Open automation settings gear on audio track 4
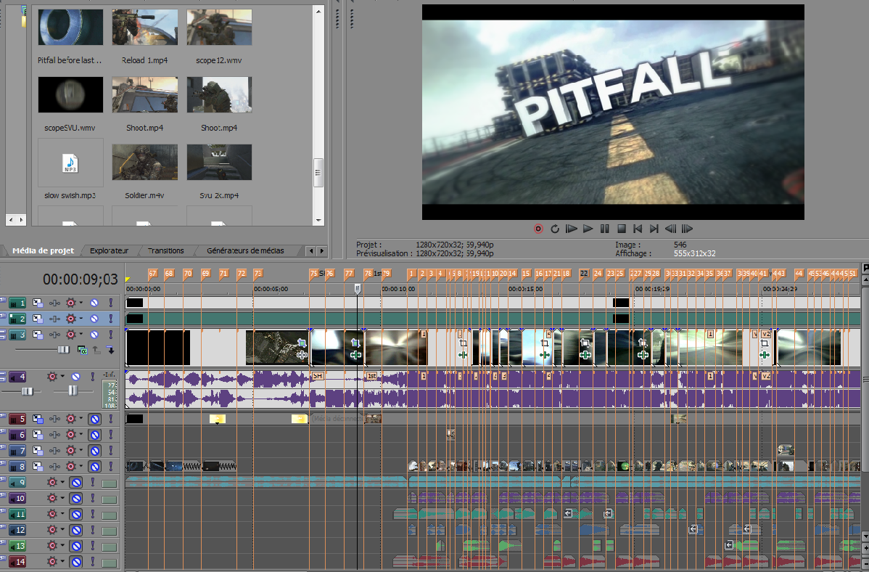 coord(52,377)
